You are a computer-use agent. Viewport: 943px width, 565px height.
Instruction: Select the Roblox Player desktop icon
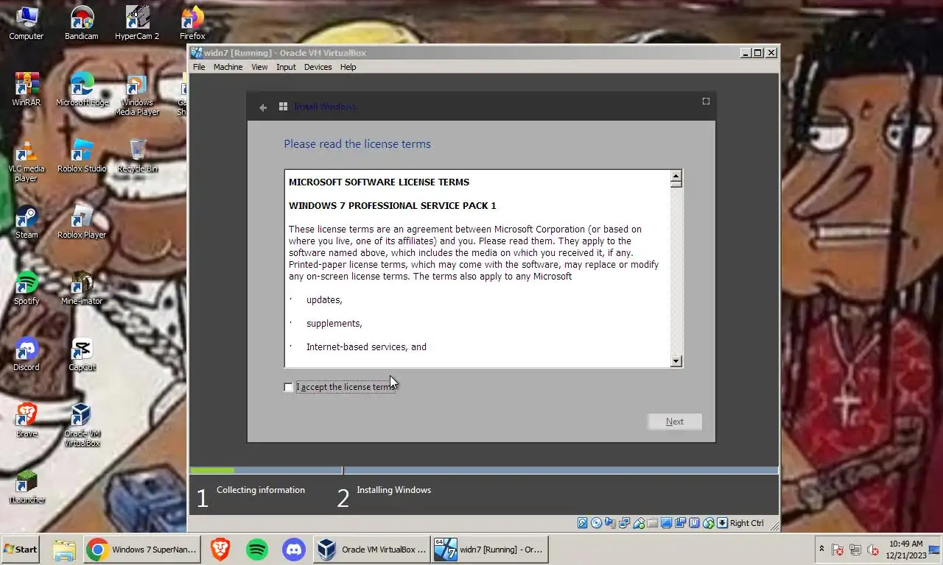click(82, 221)
